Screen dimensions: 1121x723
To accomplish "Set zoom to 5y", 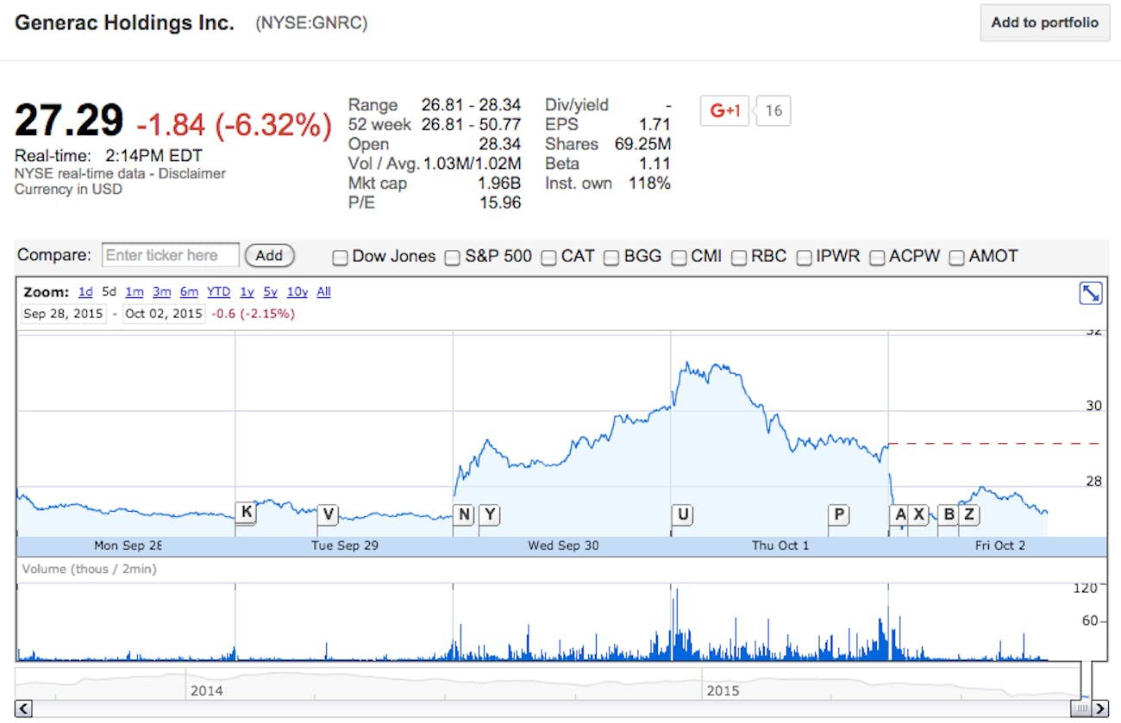I will tap(271, 292).
